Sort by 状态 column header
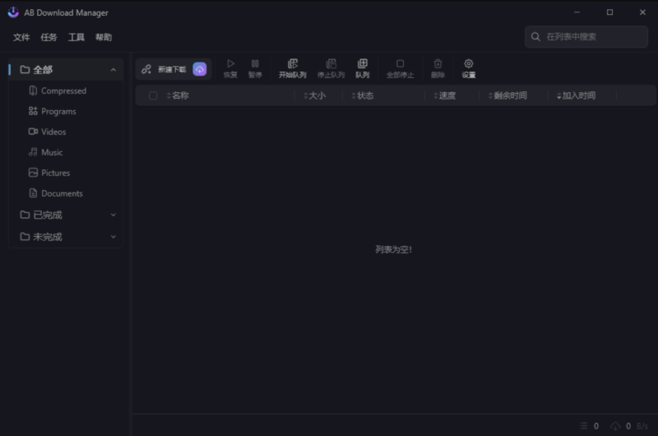This screenshot has height=436, width=658. coord(362,95)
